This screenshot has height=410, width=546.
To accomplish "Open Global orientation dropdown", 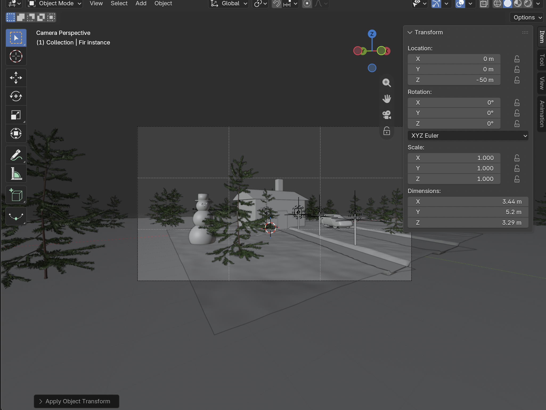I will [x=229, y=3].
